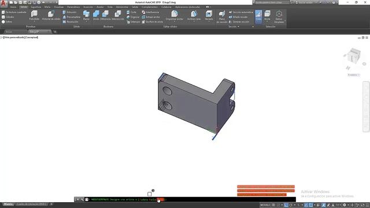This screenshot has width=370, height=208.
Task: Run the Interferencia check tool
Action: pos(150,12)
